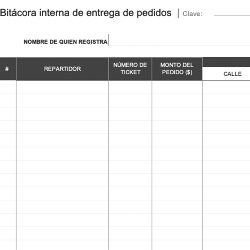
Task: Click the first empty cell under the # column
Action: click(7, 87)
